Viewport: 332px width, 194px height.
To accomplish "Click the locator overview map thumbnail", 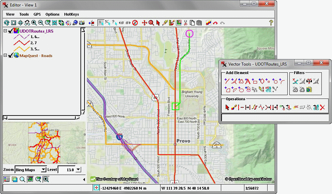I will point(44,143).
